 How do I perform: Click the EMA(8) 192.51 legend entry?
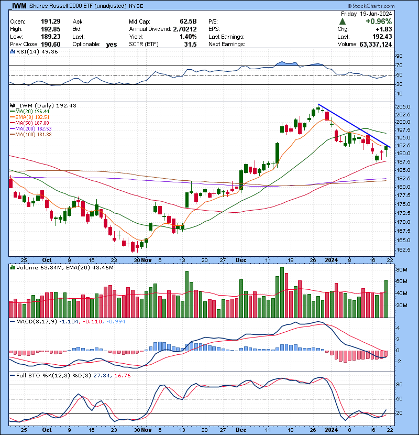30,117
